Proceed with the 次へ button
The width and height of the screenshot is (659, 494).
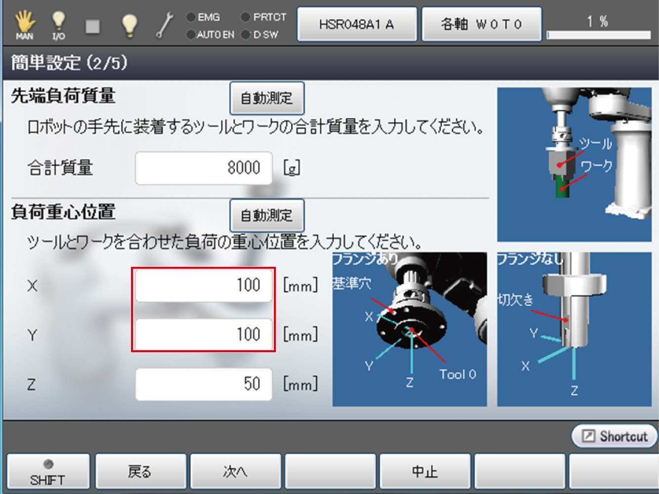pyautogui.click(x=235, y=472)
